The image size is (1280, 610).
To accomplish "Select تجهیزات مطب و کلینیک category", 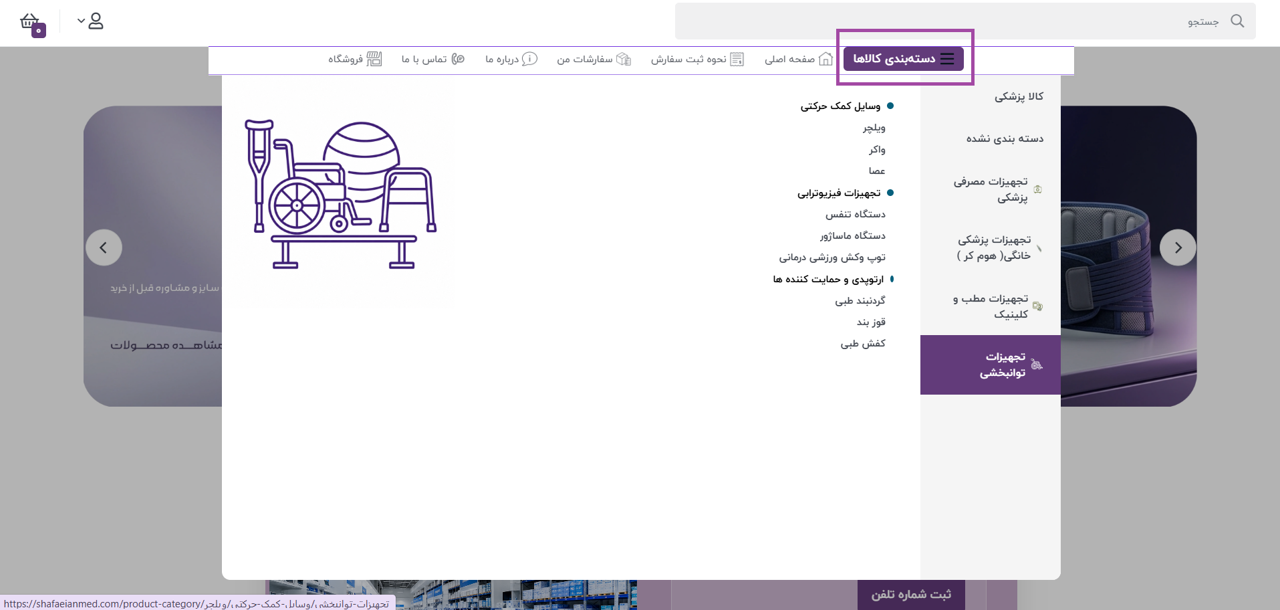I will click(991, 306).
